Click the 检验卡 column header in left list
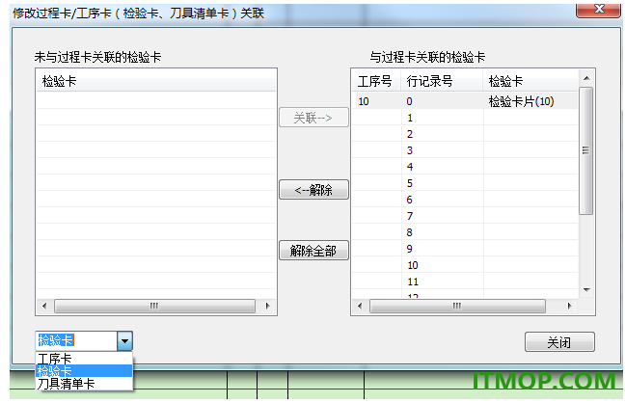Screen dimensions: 625x403 pyautogui.click(x=156, y=81)
